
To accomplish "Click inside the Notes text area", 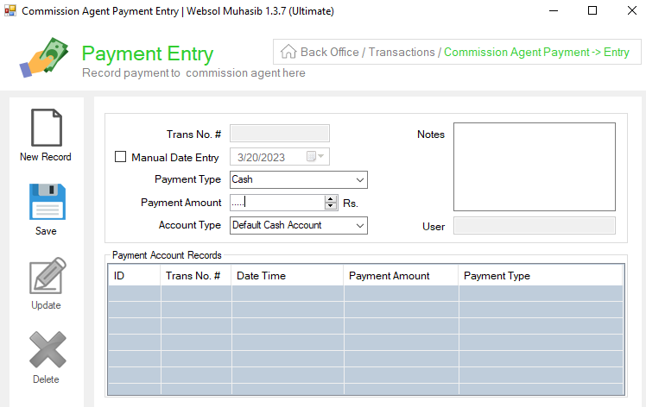I will (x=535, y=166).
